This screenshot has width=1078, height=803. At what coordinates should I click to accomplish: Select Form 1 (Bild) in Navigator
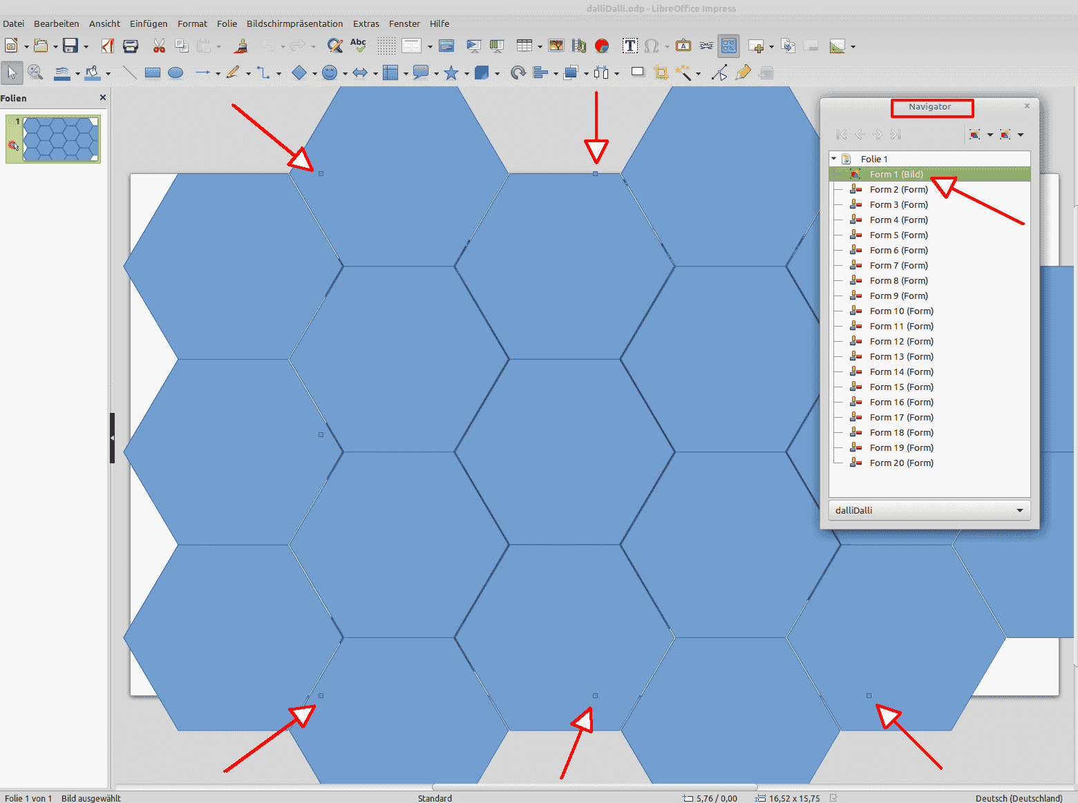click(x=929, y=174)
